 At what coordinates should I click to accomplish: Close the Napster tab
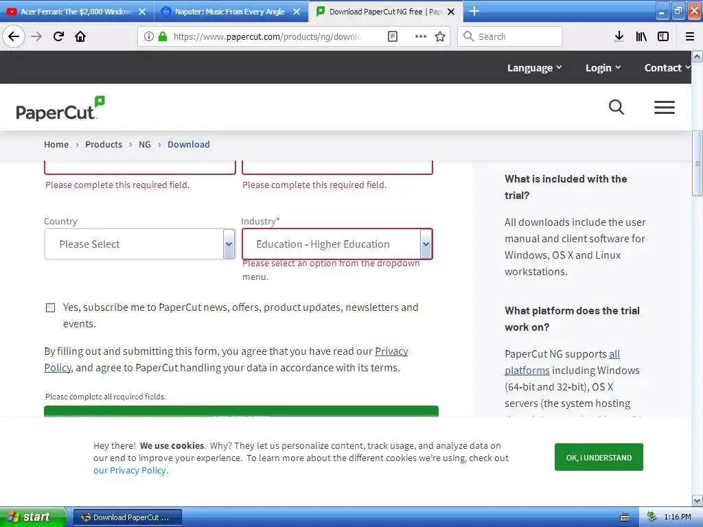[297, 12]
